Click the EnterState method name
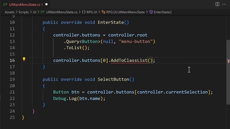Viewport: 230px width, 129px height. (111, 22)
